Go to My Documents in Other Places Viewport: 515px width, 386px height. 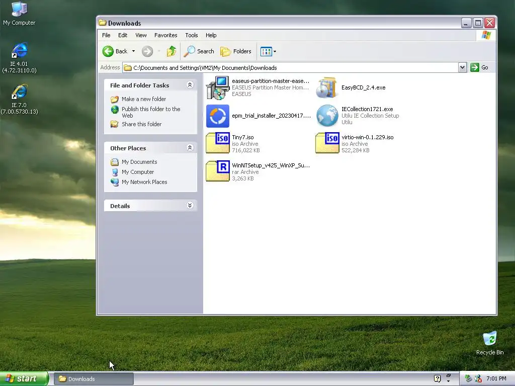click(139, 162)
